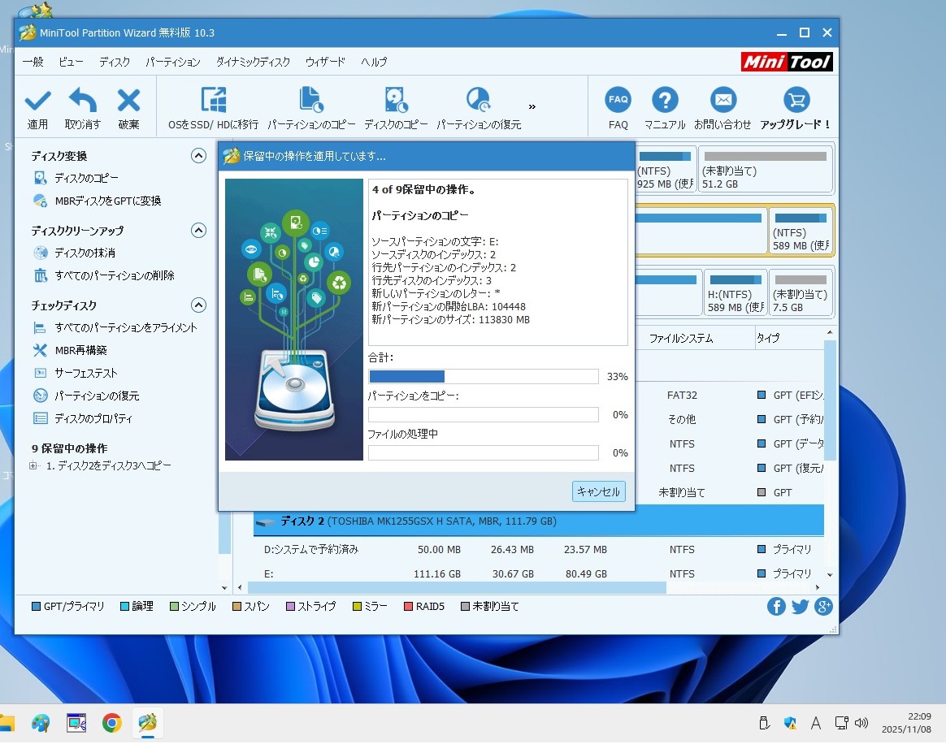The width and height of the screenshot is (946, 744).
Task: Click the Disk Copy (ディスクのコピー) toolbar icon
Action: tap(396, 101)
